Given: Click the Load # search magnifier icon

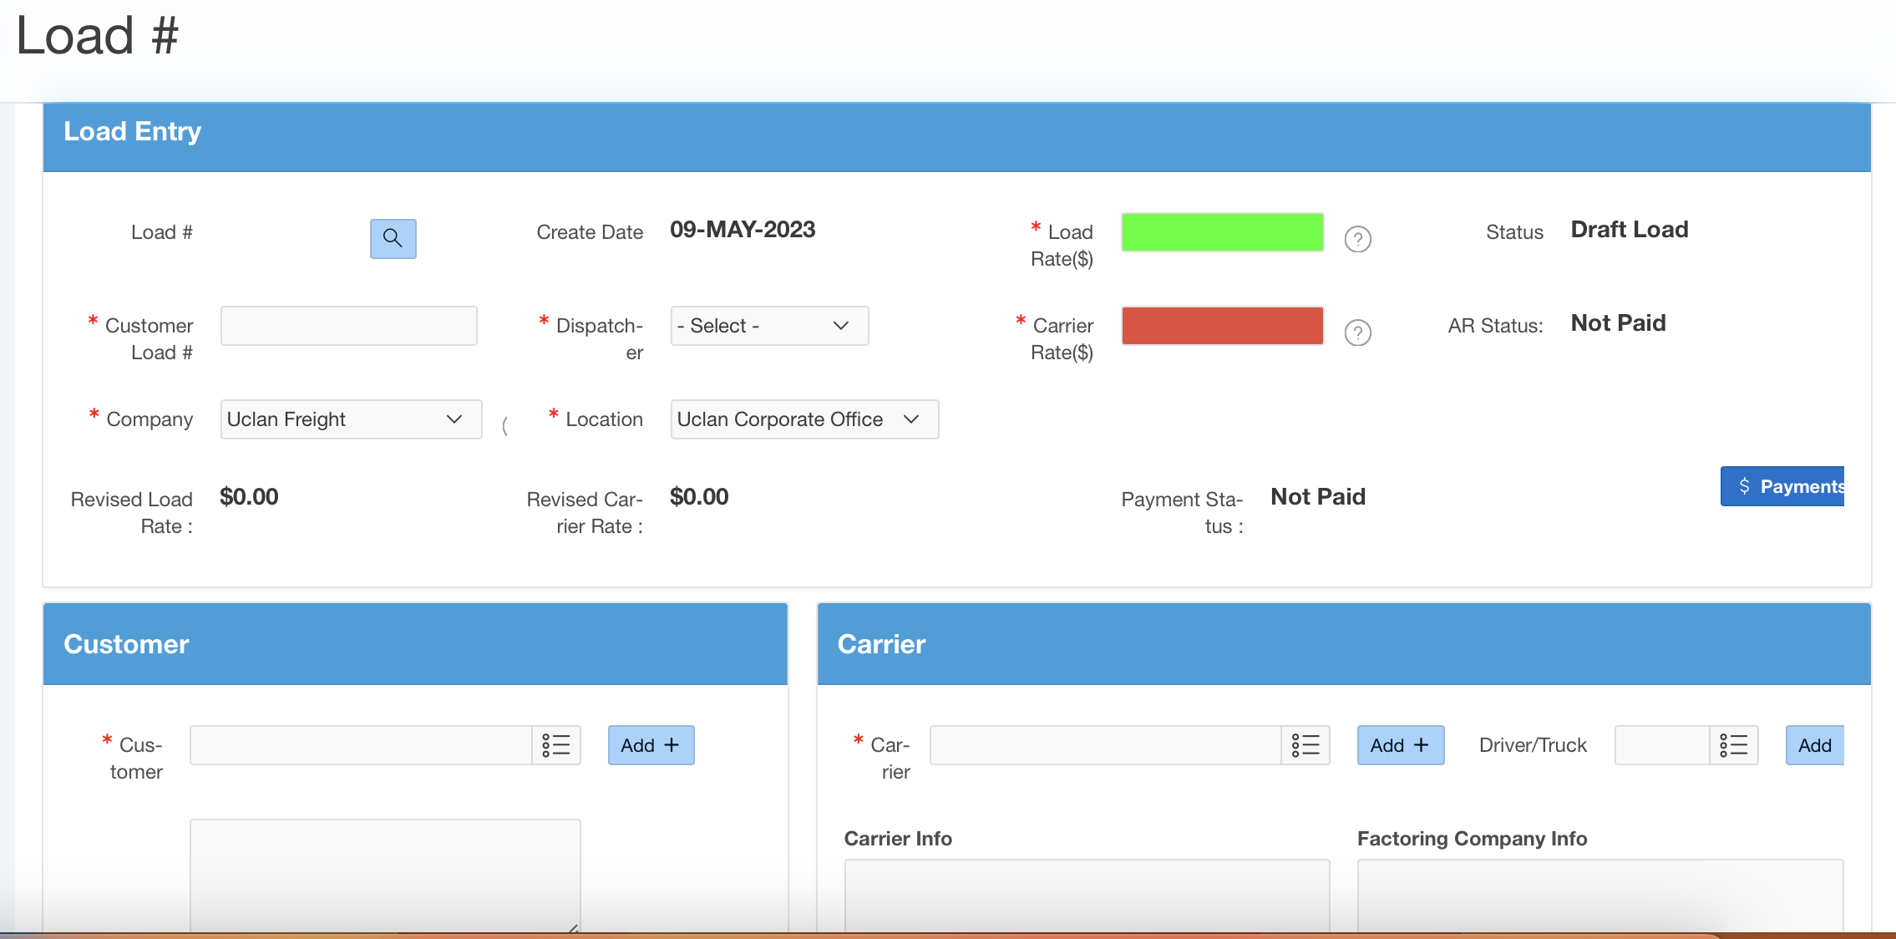Looking at the screenshot, I should (392, 239).
